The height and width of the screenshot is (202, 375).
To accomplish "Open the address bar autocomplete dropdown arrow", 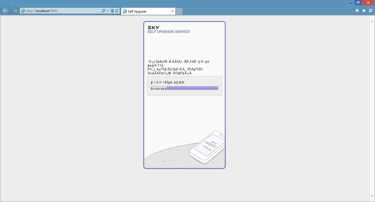I will point(108,11).
